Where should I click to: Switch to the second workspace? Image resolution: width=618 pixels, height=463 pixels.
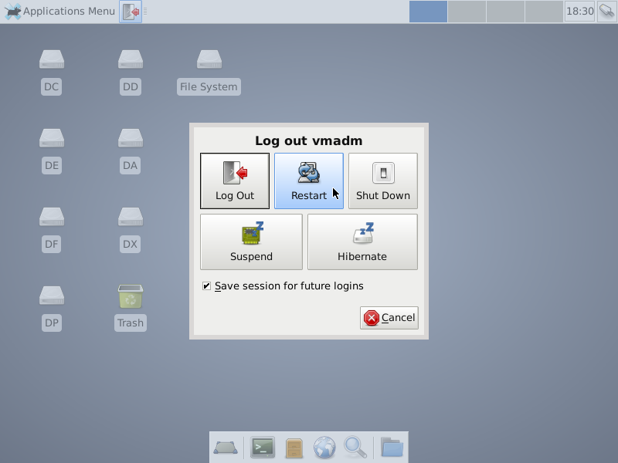click(x=467, y=12)
